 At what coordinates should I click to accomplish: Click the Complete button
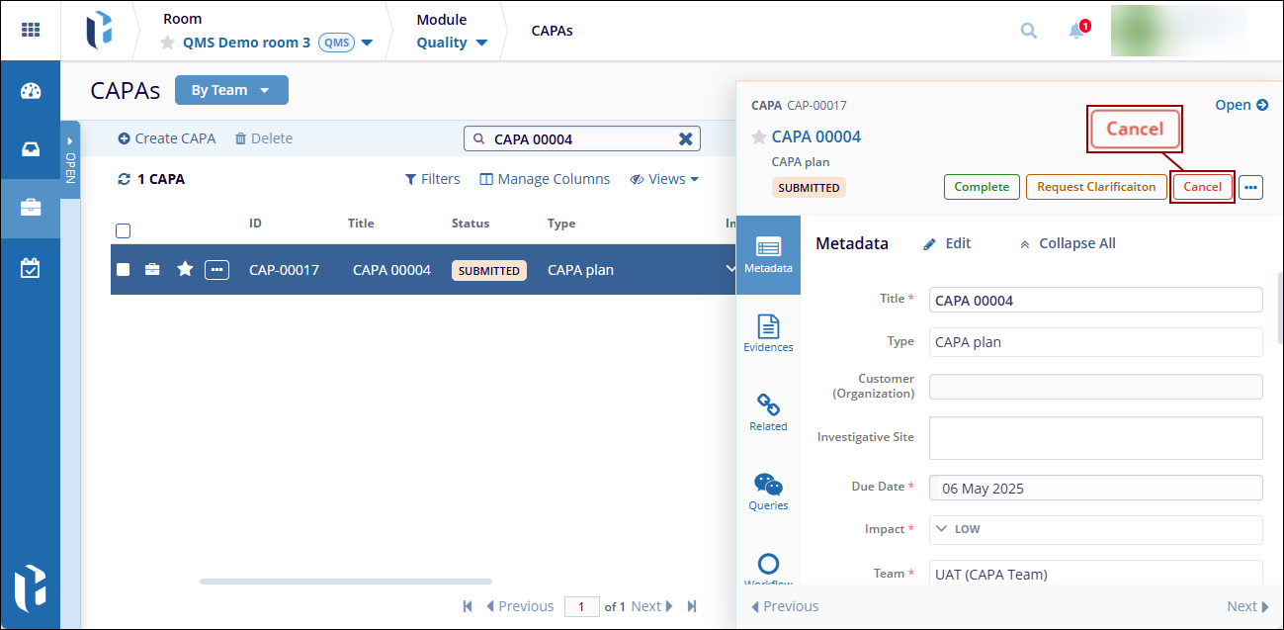point(982,187)
